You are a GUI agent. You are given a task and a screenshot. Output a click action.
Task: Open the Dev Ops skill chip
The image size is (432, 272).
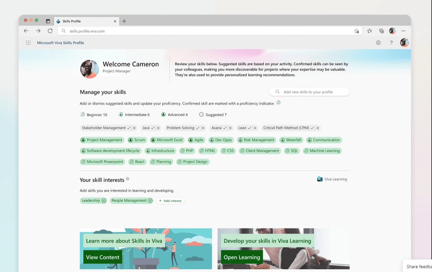click(x=221, y=140)
